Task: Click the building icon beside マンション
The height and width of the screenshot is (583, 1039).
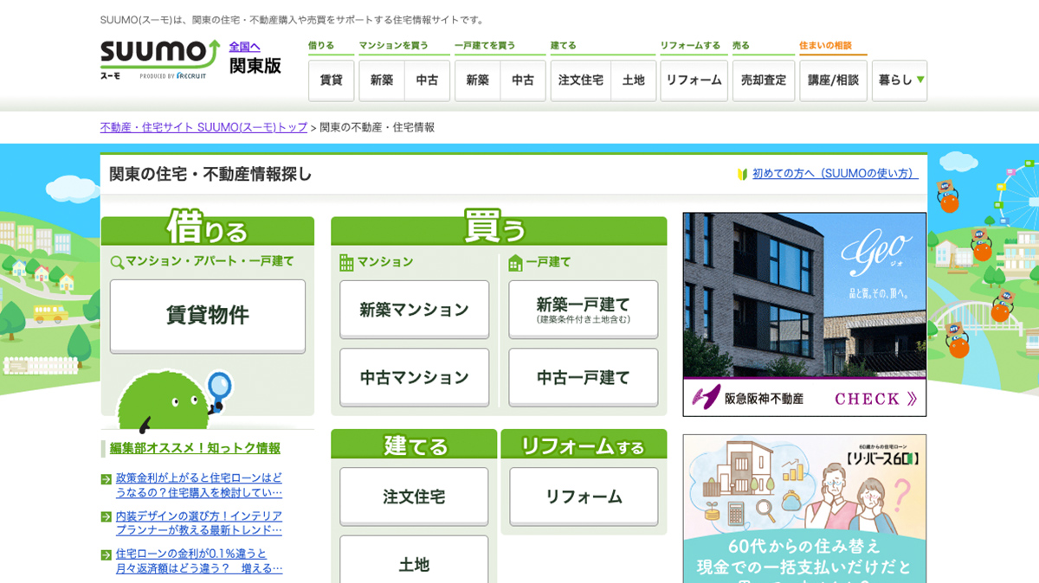Action: [346, 262]
